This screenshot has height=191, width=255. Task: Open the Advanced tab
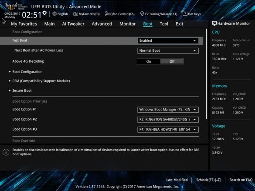click(x=102, y=24)
